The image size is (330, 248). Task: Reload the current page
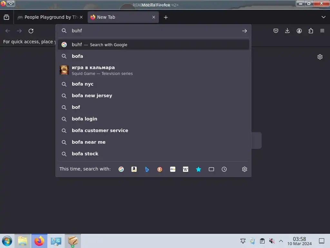(31, 31)
